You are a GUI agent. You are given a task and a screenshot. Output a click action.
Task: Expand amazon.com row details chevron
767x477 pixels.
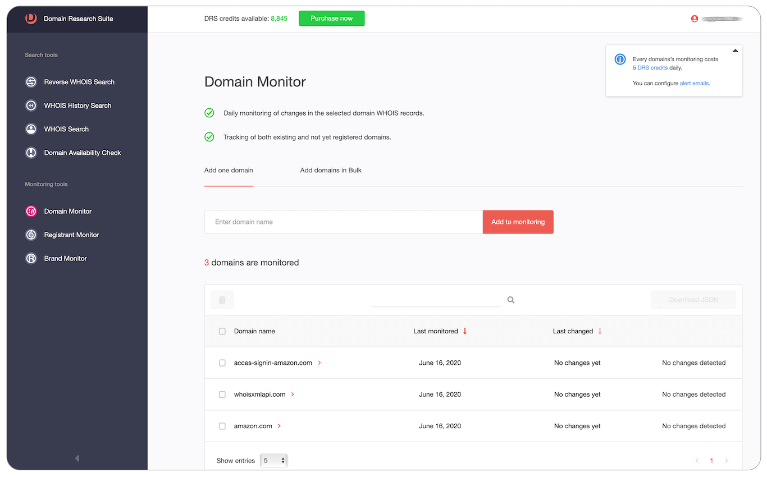(x=279, y=426)
